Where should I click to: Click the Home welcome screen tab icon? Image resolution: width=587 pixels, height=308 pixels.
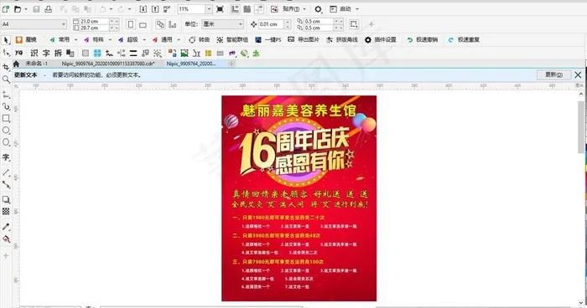point(16,64)
